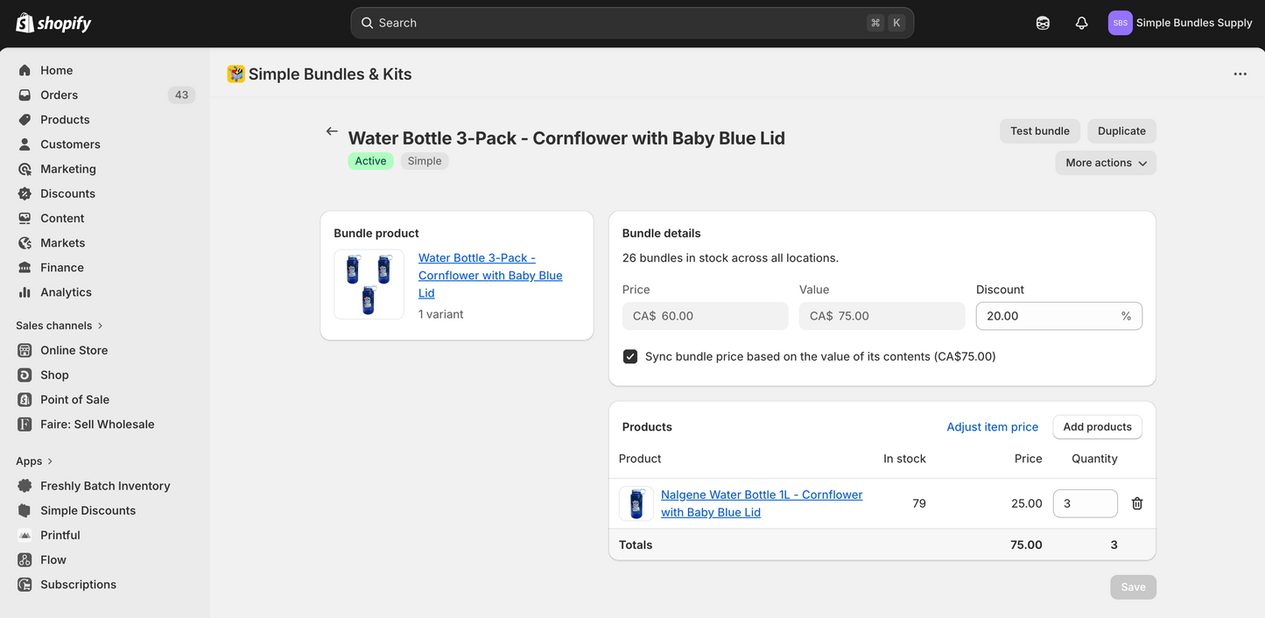
Task: Open Water Bottle 3-Pack bundle product link
Action: click(x=490, y=276)
